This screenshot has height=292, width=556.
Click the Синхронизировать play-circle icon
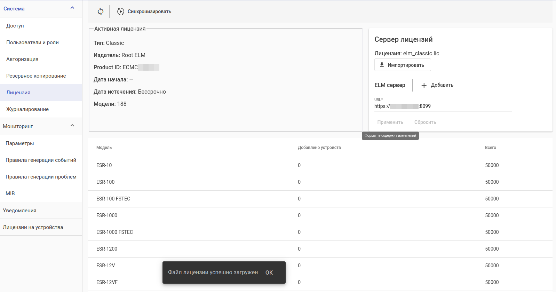tap(121, 11)
